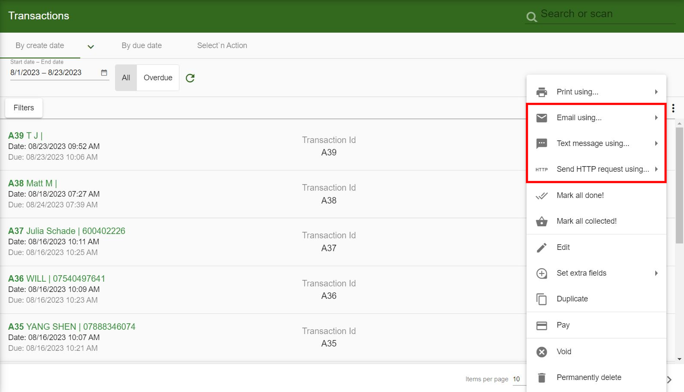Click the Void X-circle icon

pyautogui.click(x=542, y=352)
